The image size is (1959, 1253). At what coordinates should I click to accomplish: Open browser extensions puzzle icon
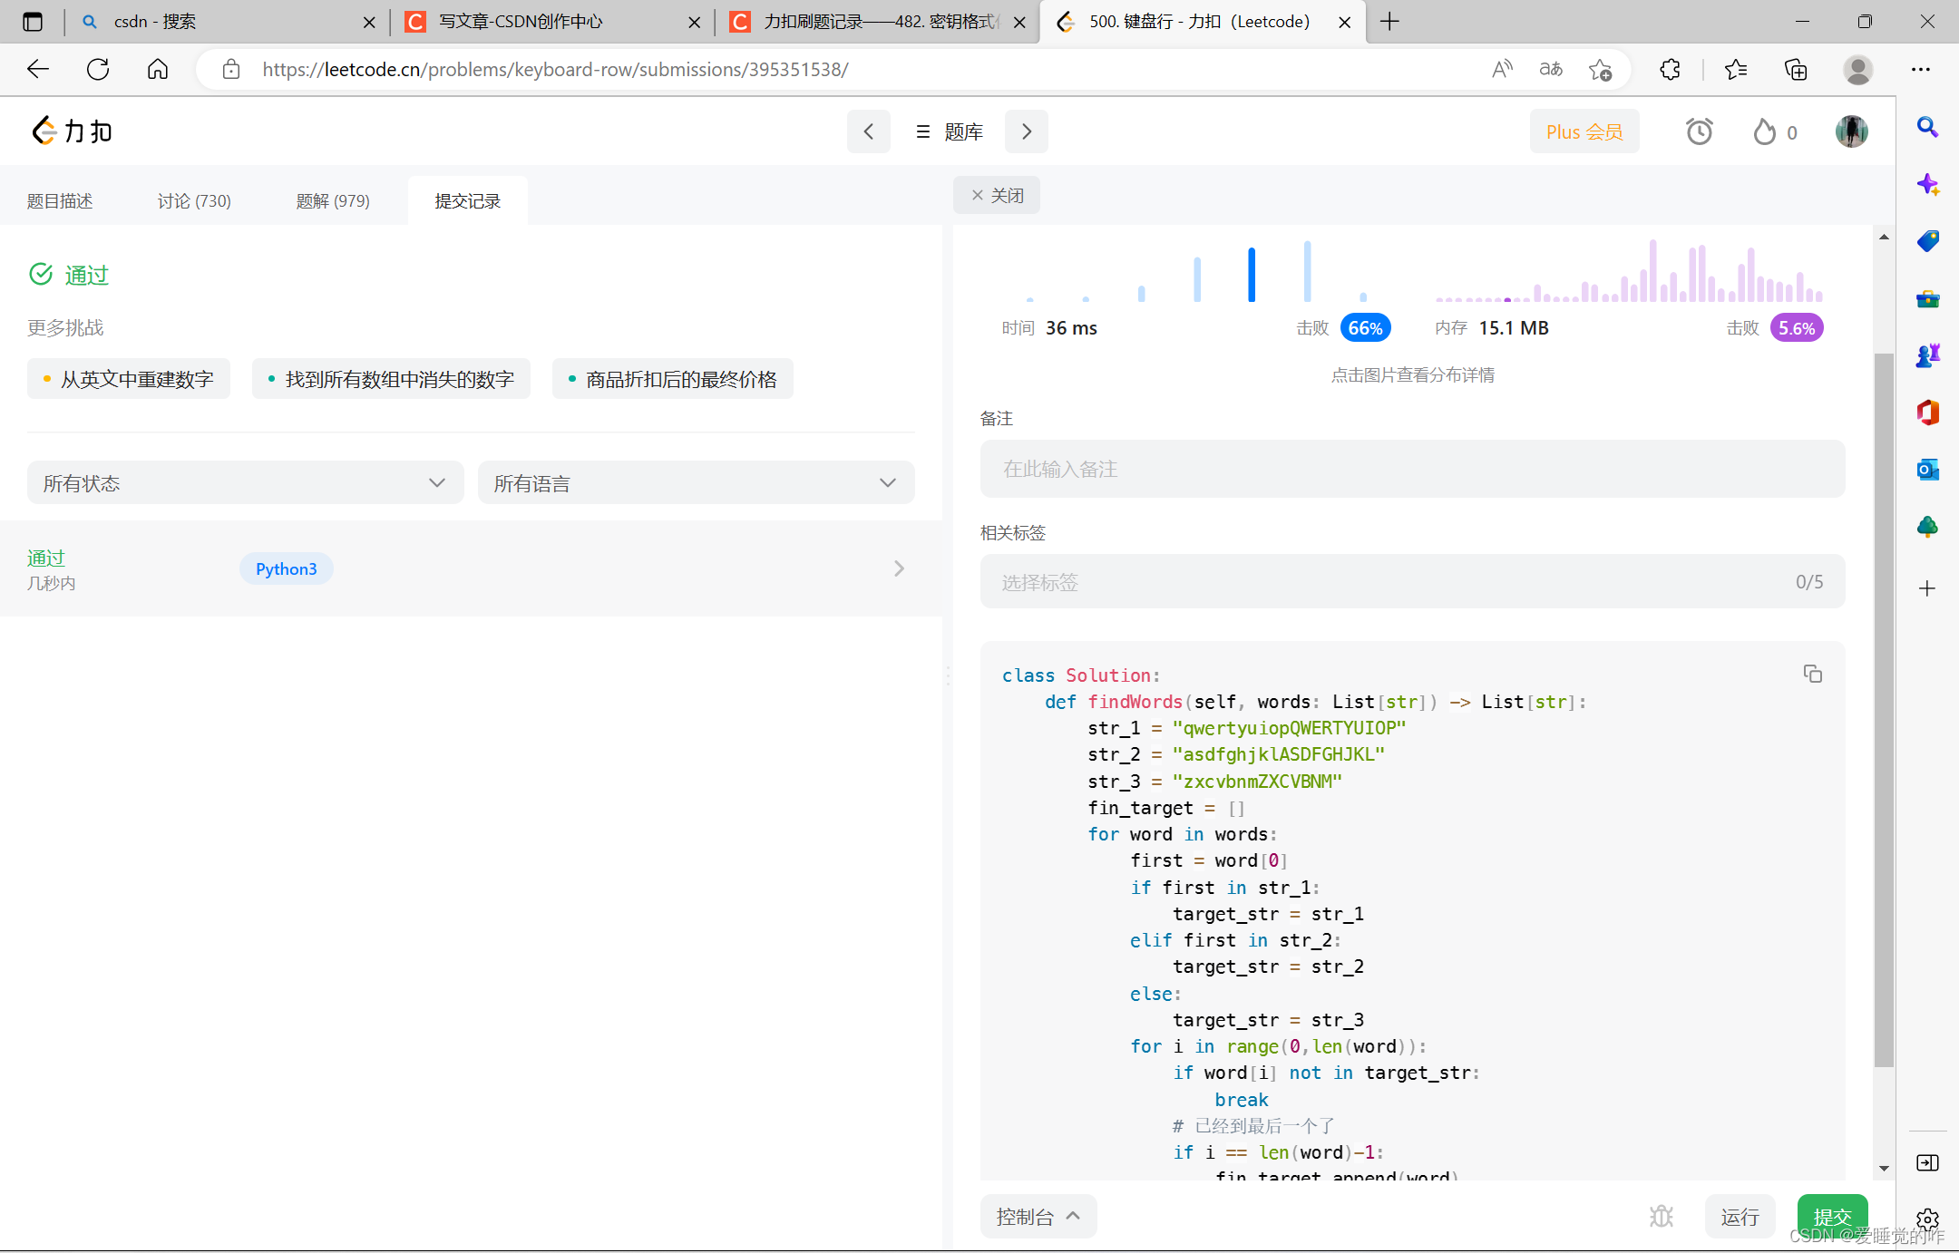pos(1670,70)
